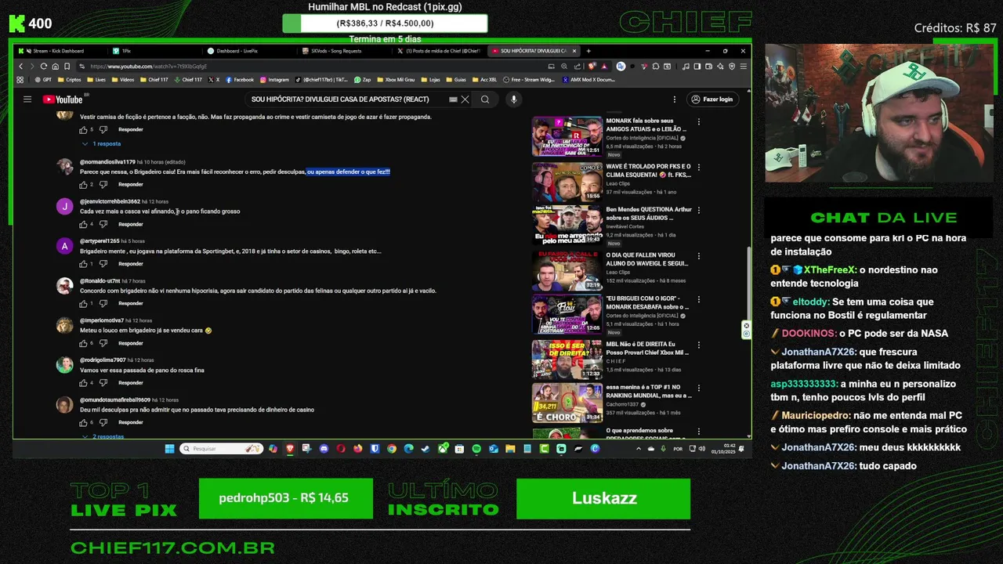Activate voice search microphone button
The height and width of the screenshot is (564, 1003).
(513, 99)
